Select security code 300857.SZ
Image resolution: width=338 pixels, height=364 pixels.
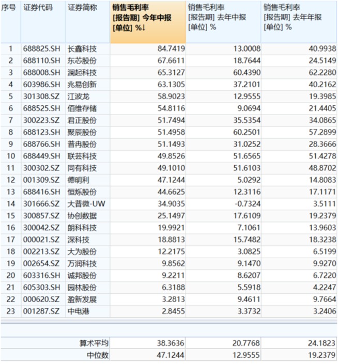pyautogui.click(x=41, y=216)
